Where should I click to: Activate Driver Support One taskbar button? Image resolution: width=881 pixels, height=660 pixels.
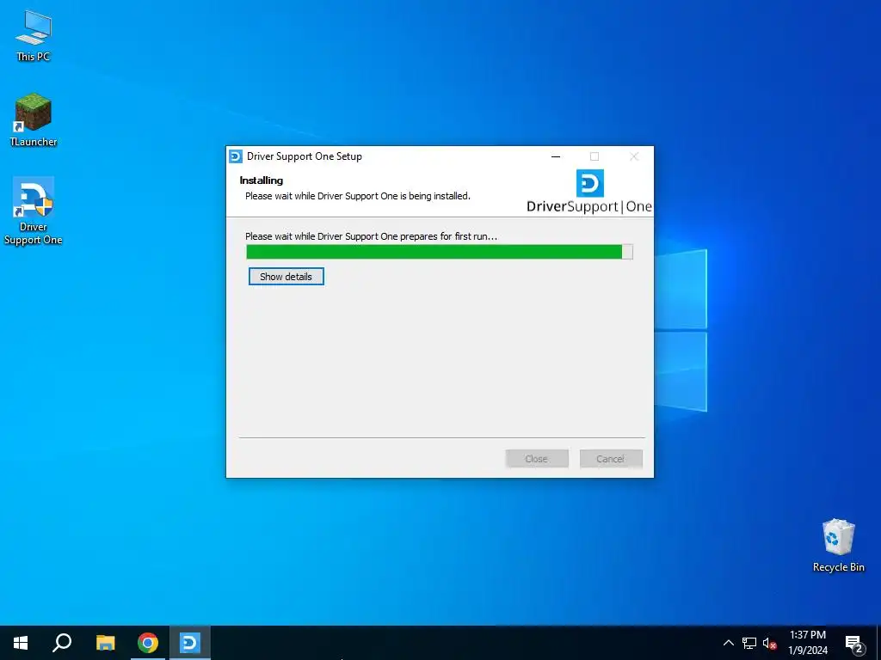click(190, 643)
